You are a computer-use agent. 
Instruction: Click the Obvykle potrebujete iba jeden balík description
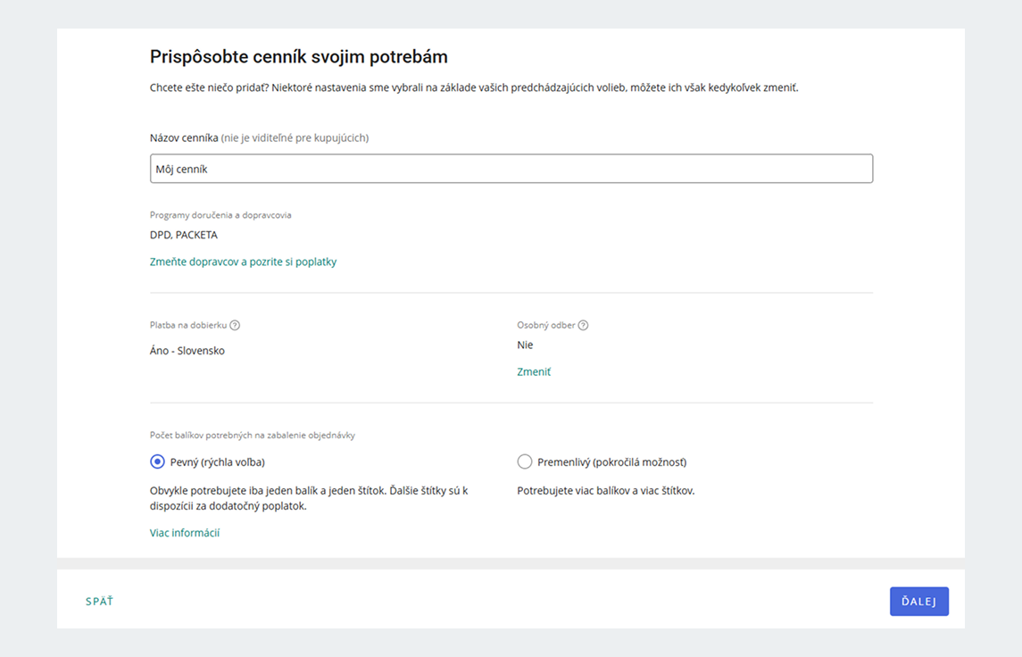click(x=309, y=499)
